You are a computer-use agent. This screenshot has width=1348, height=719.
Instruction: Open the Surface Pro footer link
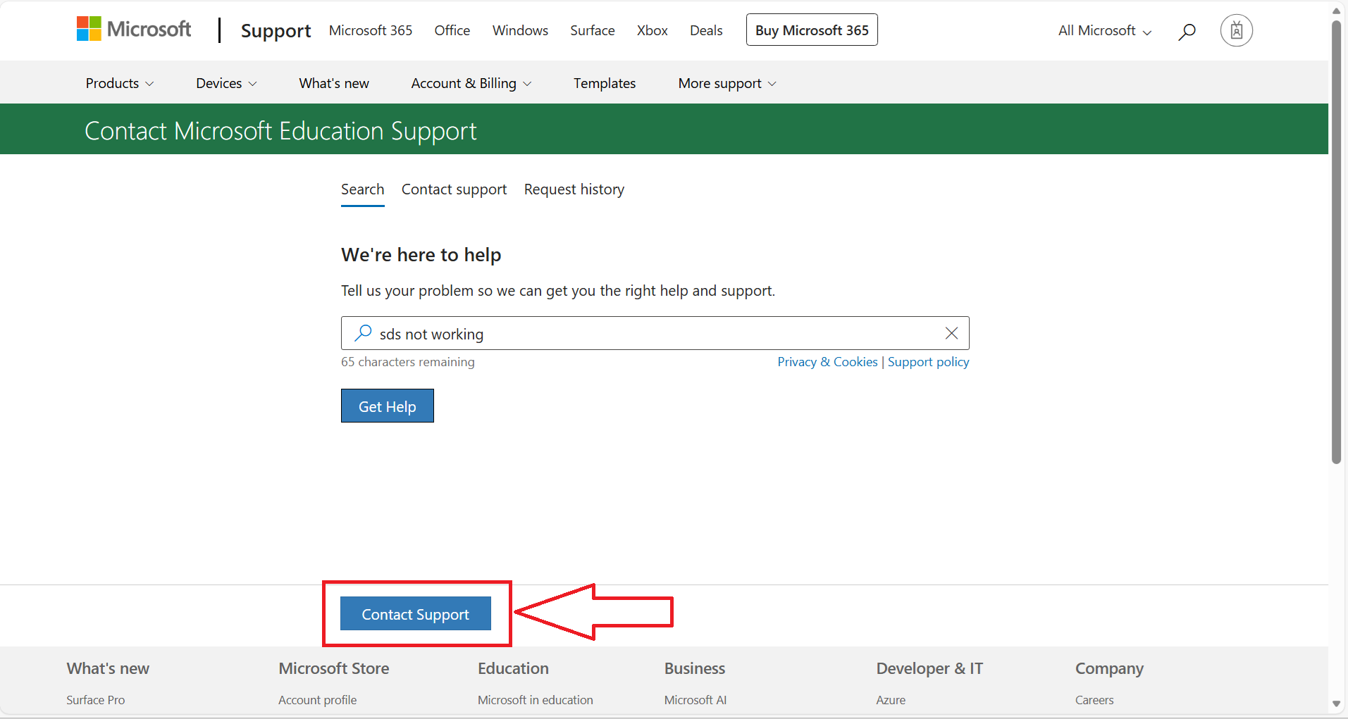pyautogui.click(x=96, y=700)
